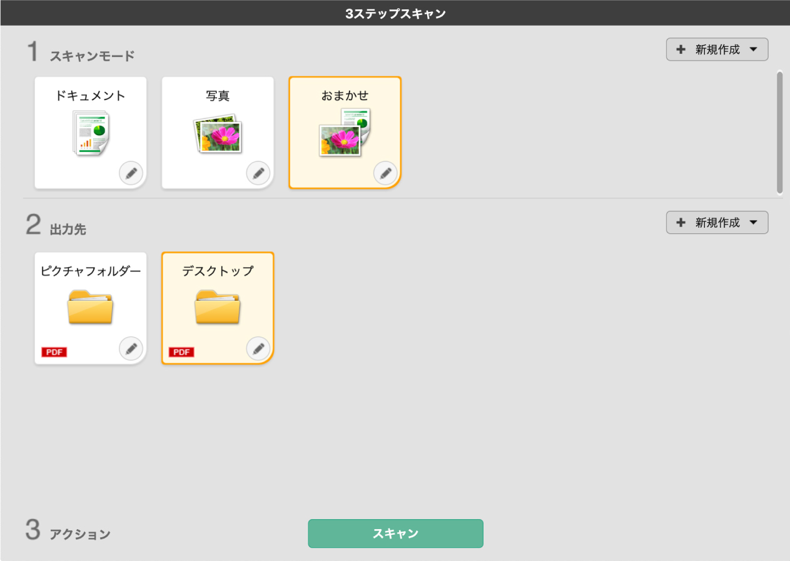
Task: Edit ドキュメント mode via pencil icon
Action: click(131, 173)
